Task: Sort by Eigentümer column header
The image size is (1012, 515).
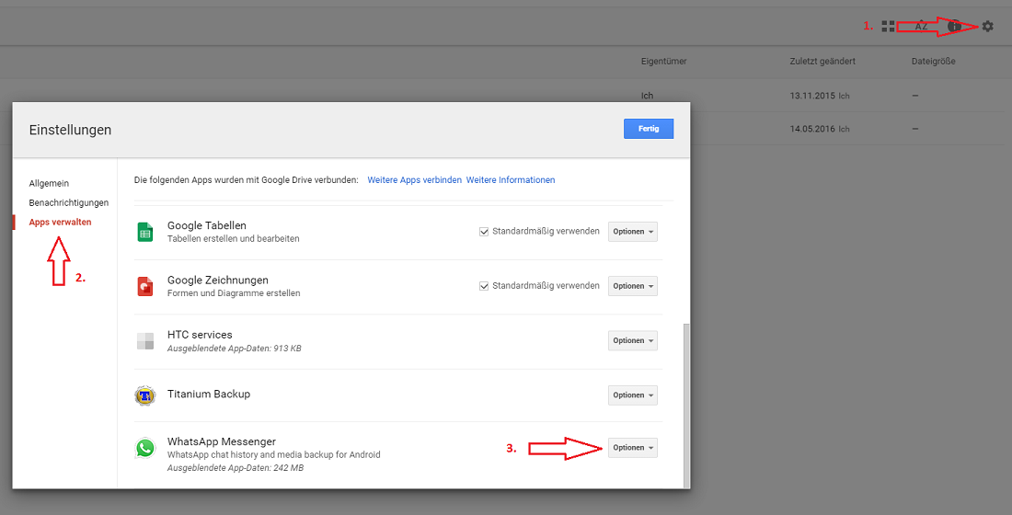Action: click(663, 62)
